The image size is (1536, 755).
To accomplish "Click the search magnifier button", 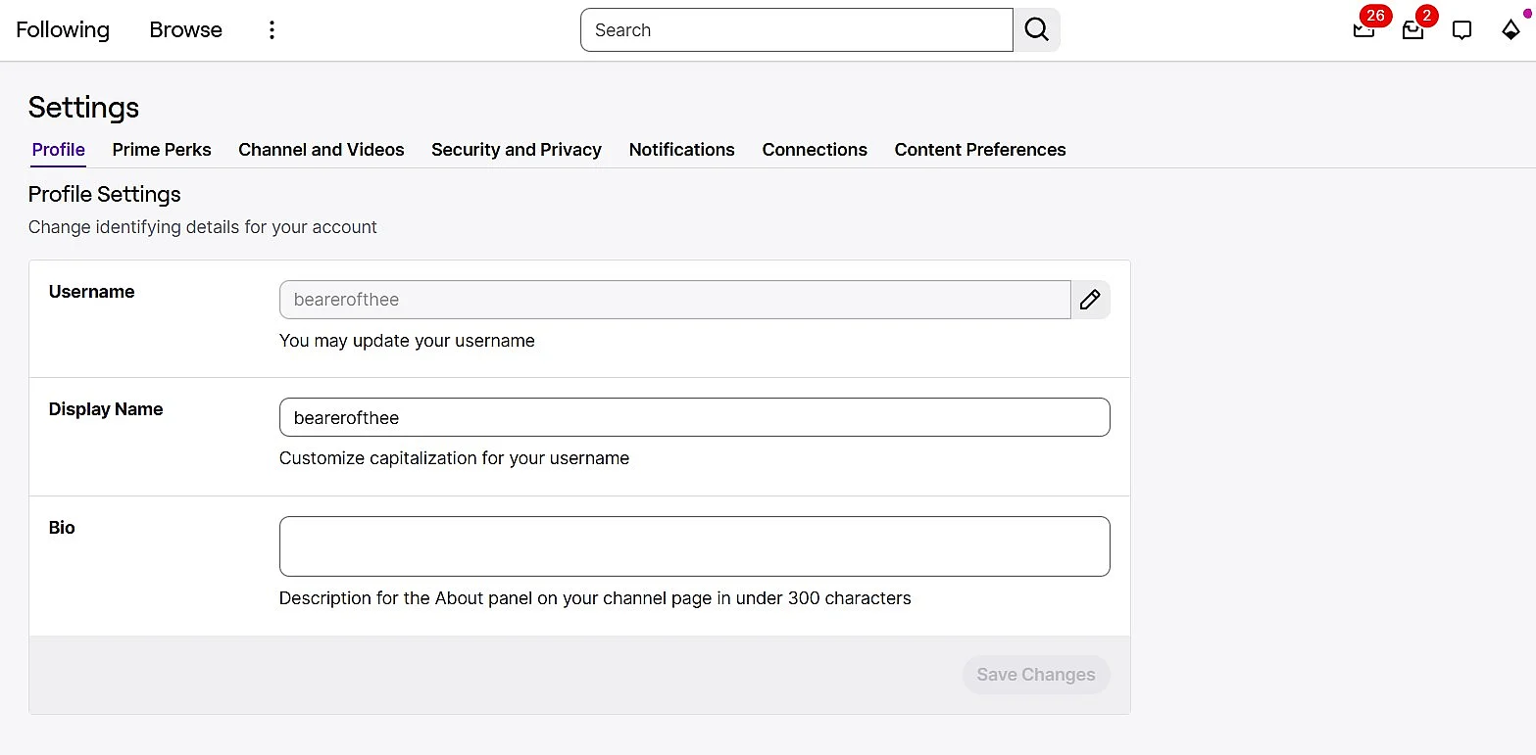I will point(1036,30).
